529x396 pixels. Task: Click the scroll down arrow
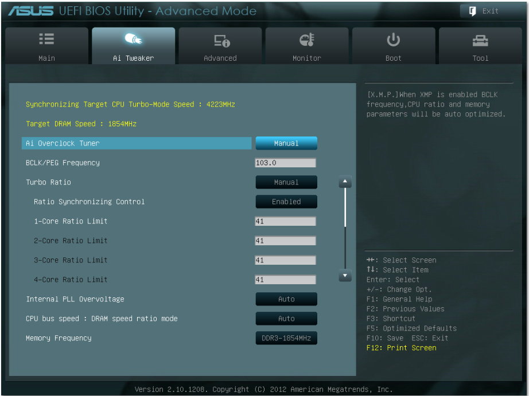click(345, 276)
